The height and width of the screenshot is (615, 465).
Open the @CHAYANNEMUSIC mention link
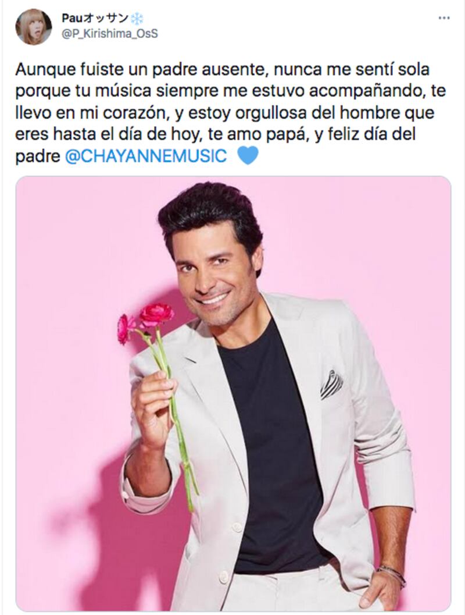point(145,156)
